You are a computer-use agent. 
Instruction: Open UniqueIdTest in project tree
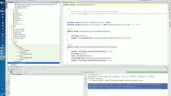[26, 50]
